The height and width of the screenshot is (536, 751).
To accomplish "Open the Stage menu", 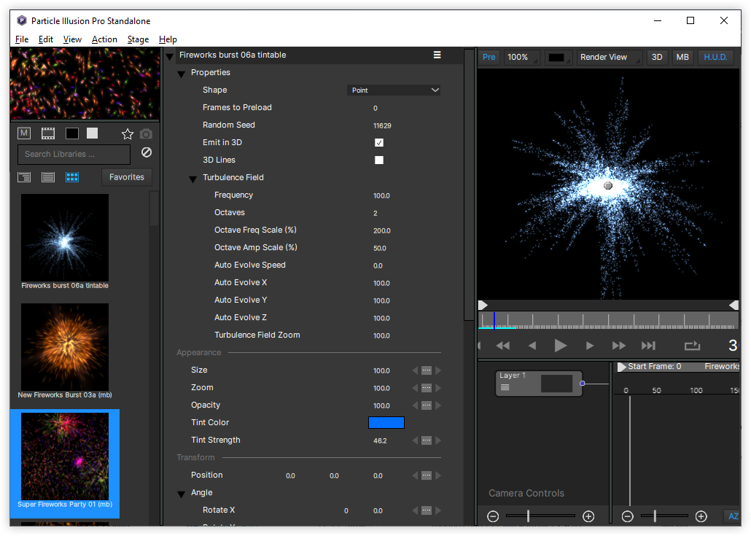I will (x=138, y=39).
